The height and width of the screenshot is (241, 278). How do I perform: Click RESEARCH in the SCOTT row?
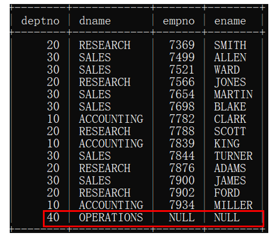(105, 131)
